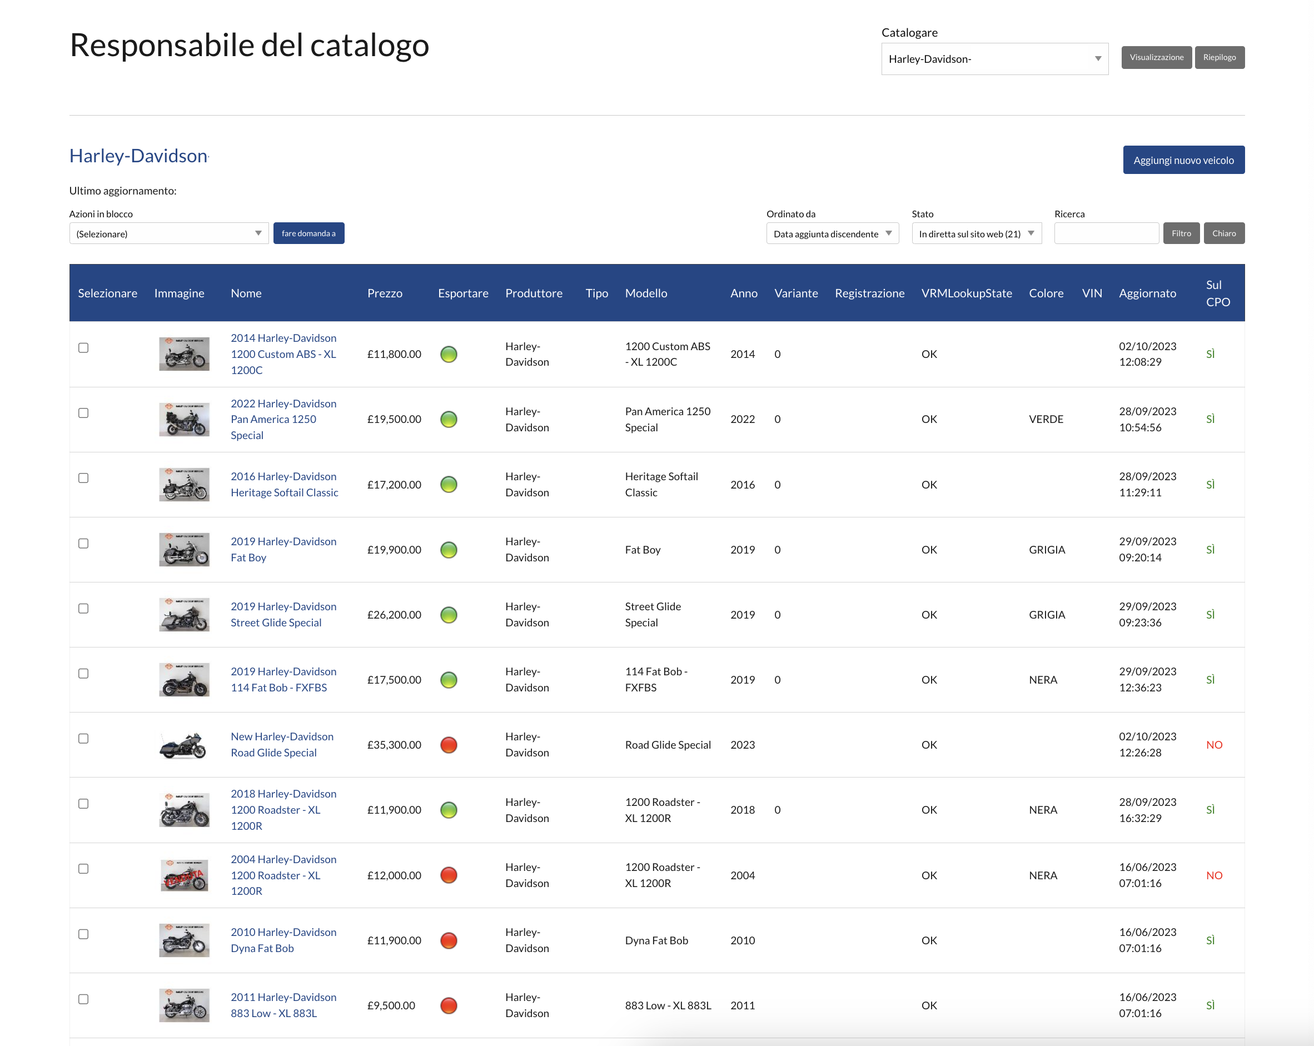Sort by the Prezzo column header

385,293
